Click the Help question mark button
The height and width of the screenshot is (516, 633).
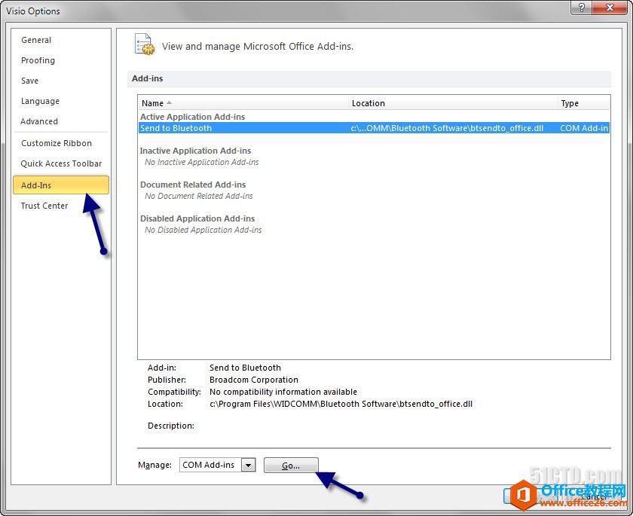point(581,8)
